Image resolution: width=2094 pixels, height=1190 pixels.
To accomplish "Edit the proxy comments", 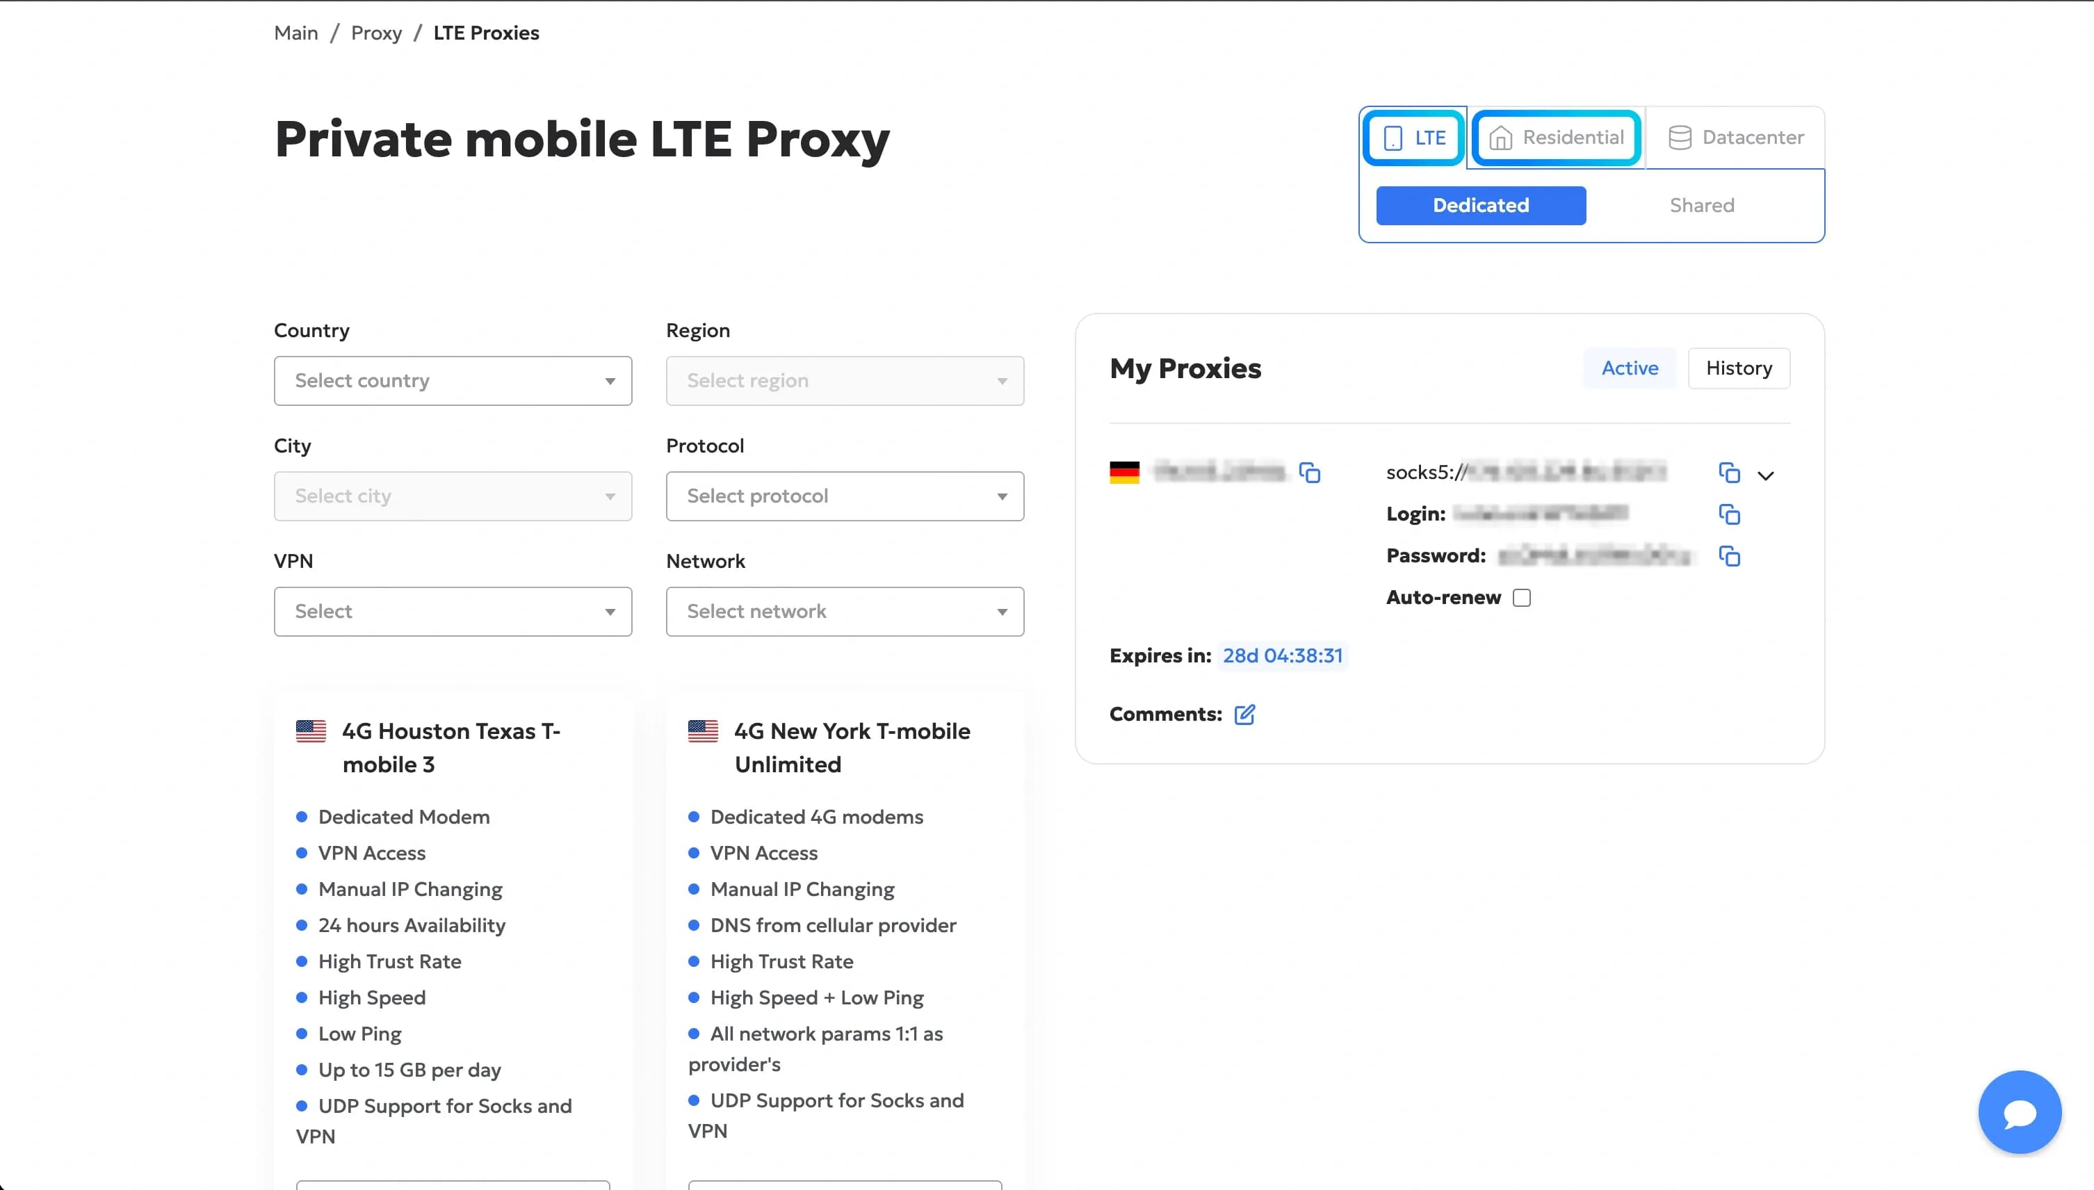I will (x=1245, y=713).
